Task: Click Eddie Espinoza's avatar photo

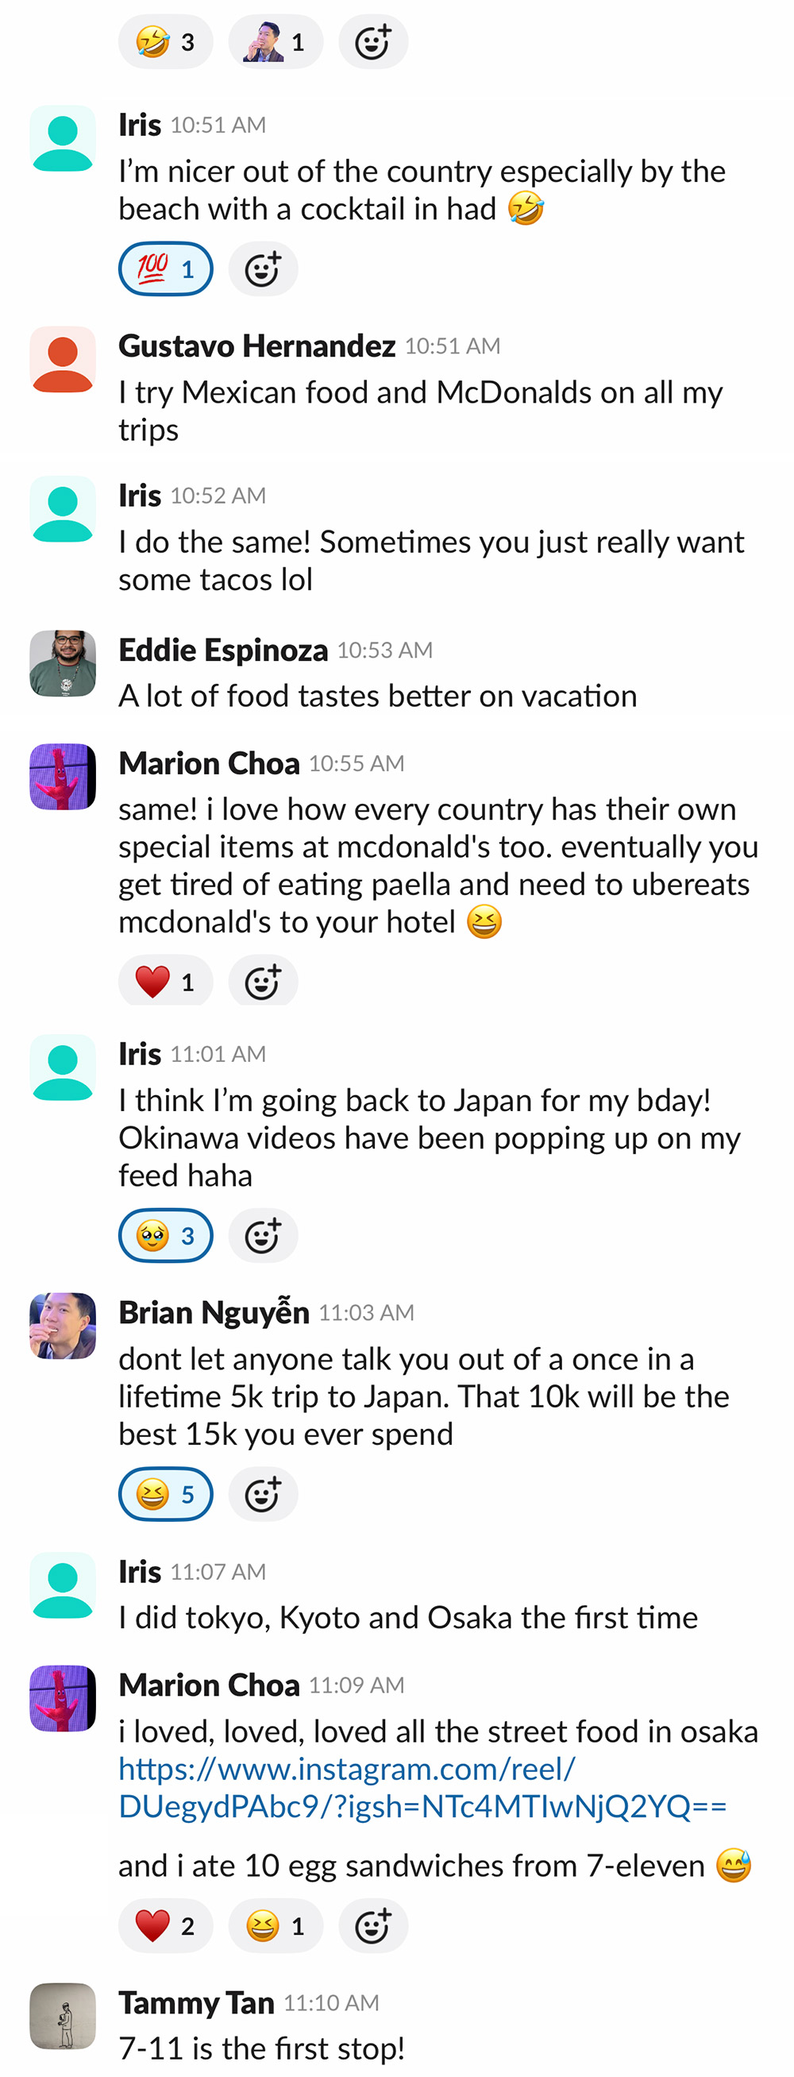Action: (x=63, y=662)
